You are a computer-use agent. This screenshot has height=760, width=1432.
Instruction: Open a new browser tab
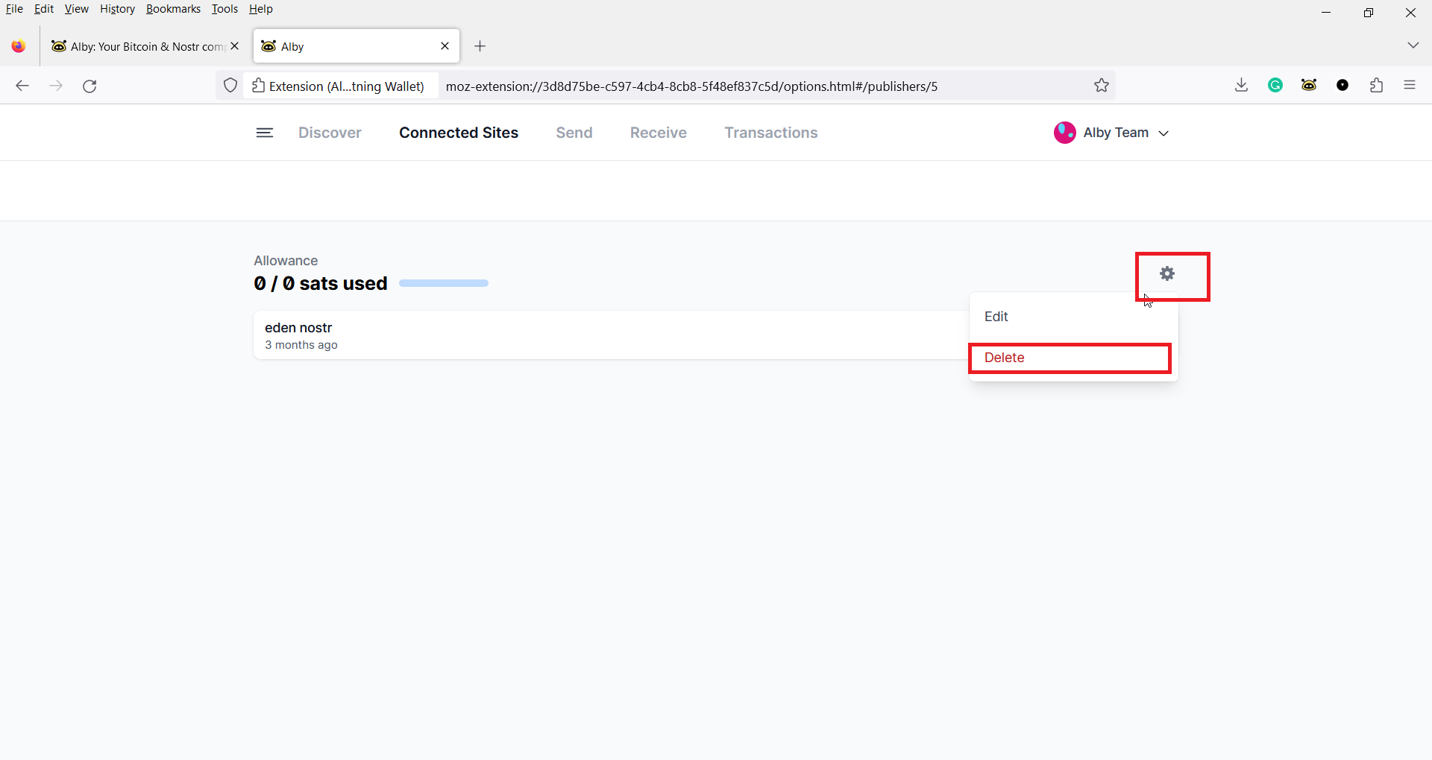click(480, 46)
